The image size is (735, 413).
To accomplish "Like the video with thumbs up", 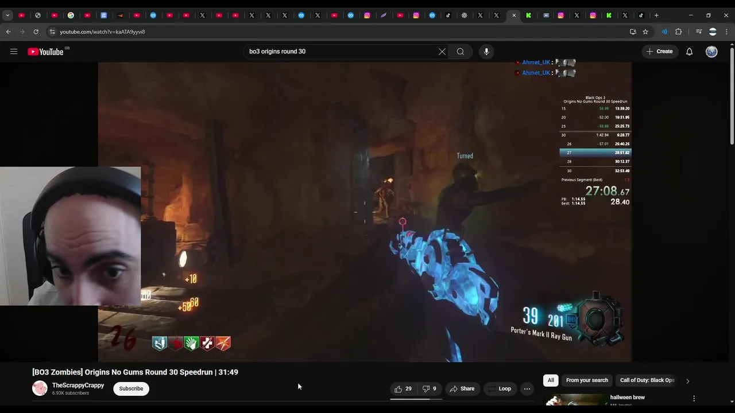I will [x=404, y=389].
